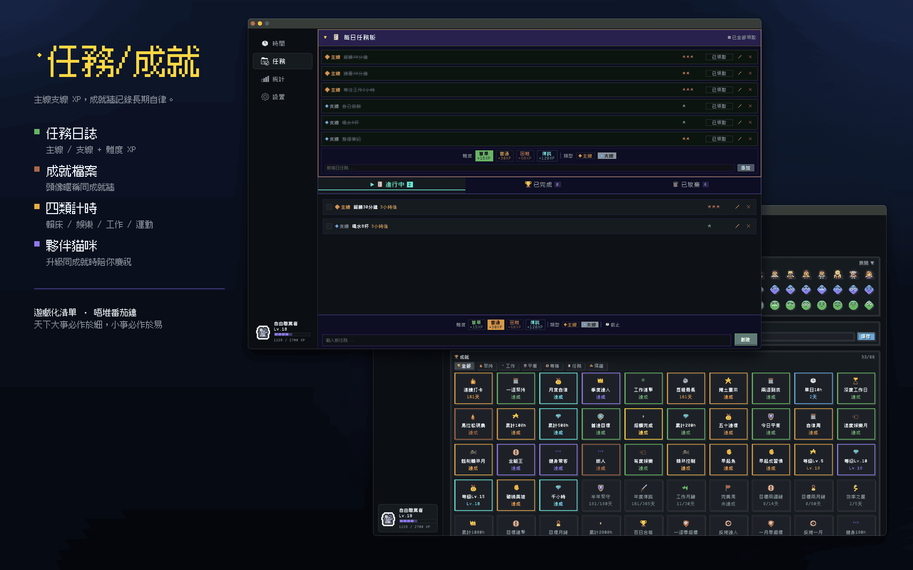Click the 創建 button

745,340
